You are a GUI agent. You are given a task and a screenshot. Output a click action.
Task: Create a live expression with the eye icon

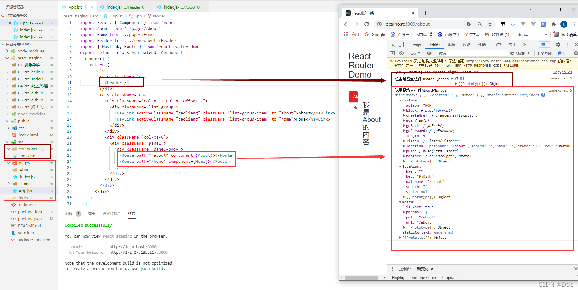(429, 53)
